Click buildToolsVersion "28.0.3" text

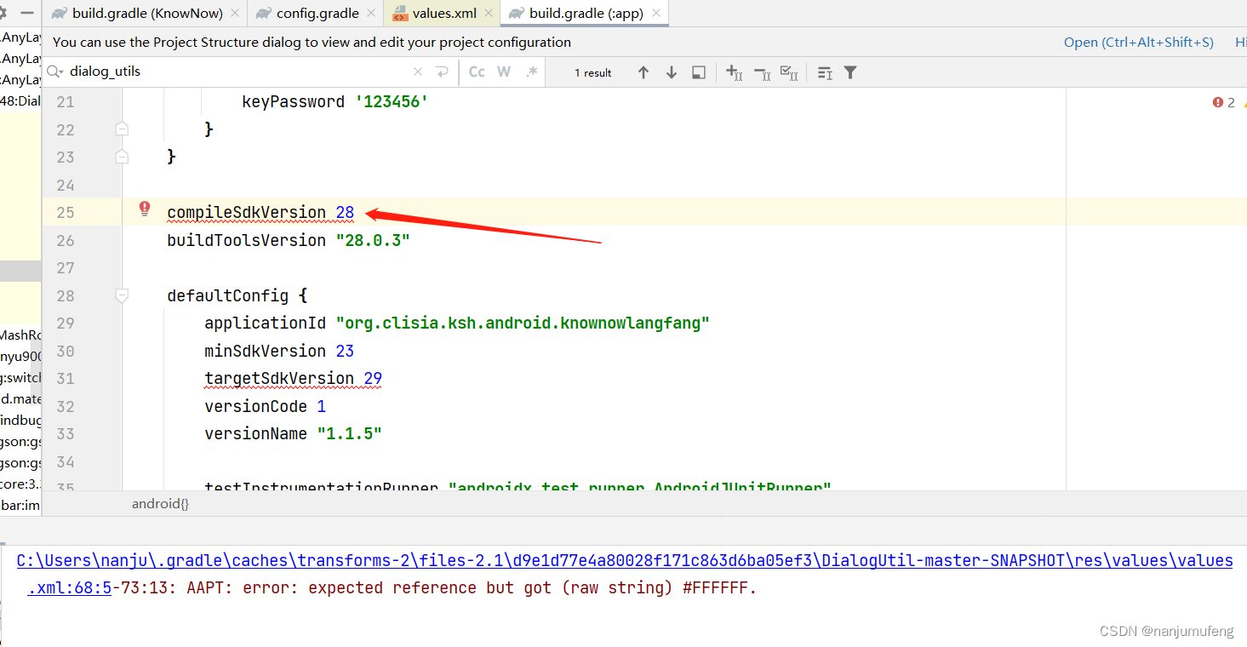(x=289, y=240)
